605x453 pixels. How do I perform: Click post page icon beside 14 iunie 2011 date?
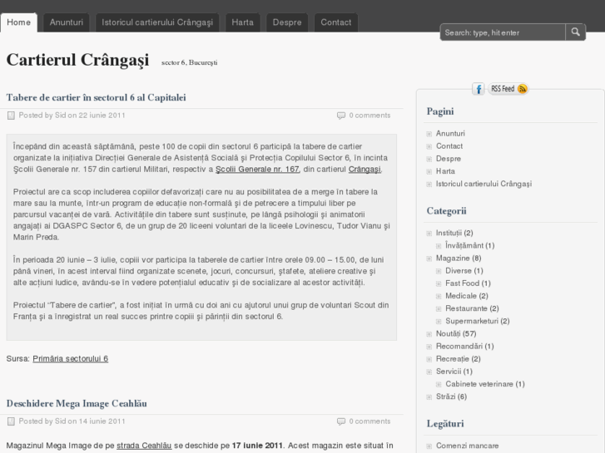pyautogui.click(x=11, y=421)
